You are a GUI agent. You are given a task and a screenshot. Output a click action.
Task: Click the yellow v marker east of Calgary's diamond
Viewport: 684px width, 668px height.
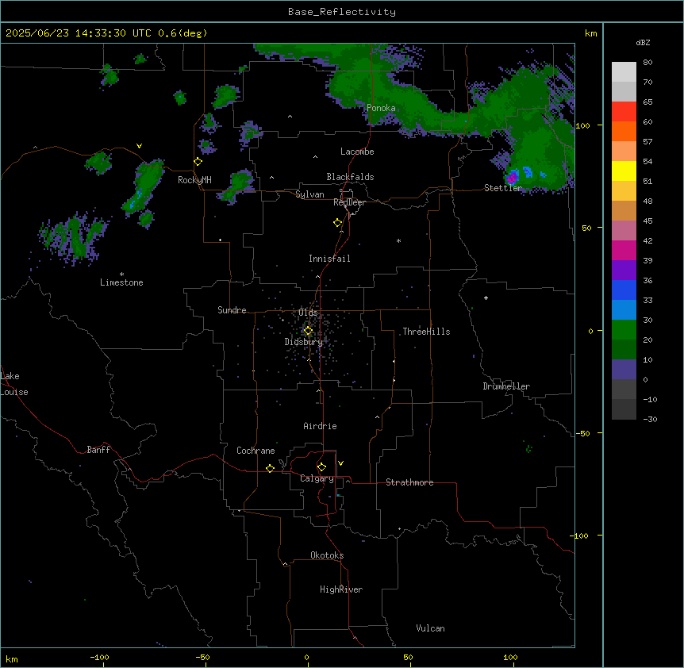pos(340,463)
